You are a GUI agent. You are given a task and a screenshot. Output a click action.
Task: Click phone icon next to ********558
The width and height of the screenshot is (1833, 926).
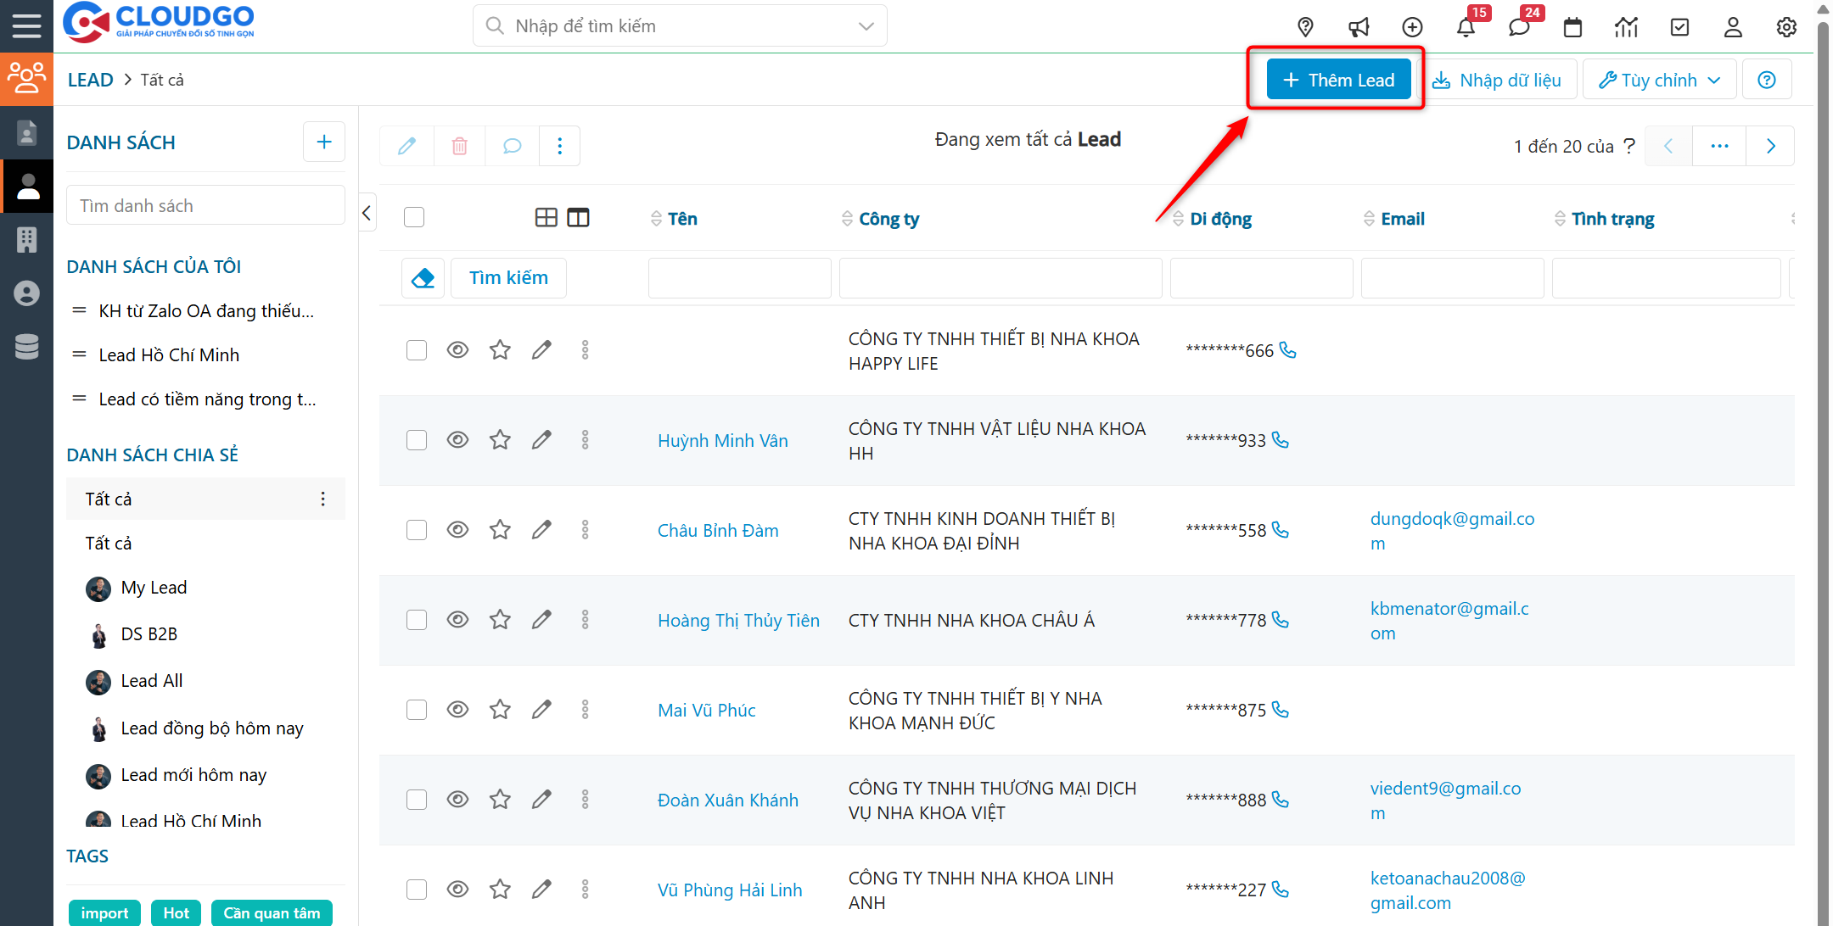tap(1281, 530)
